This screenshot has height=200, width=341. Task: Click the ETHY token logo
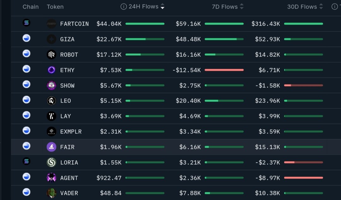point(51,70)
